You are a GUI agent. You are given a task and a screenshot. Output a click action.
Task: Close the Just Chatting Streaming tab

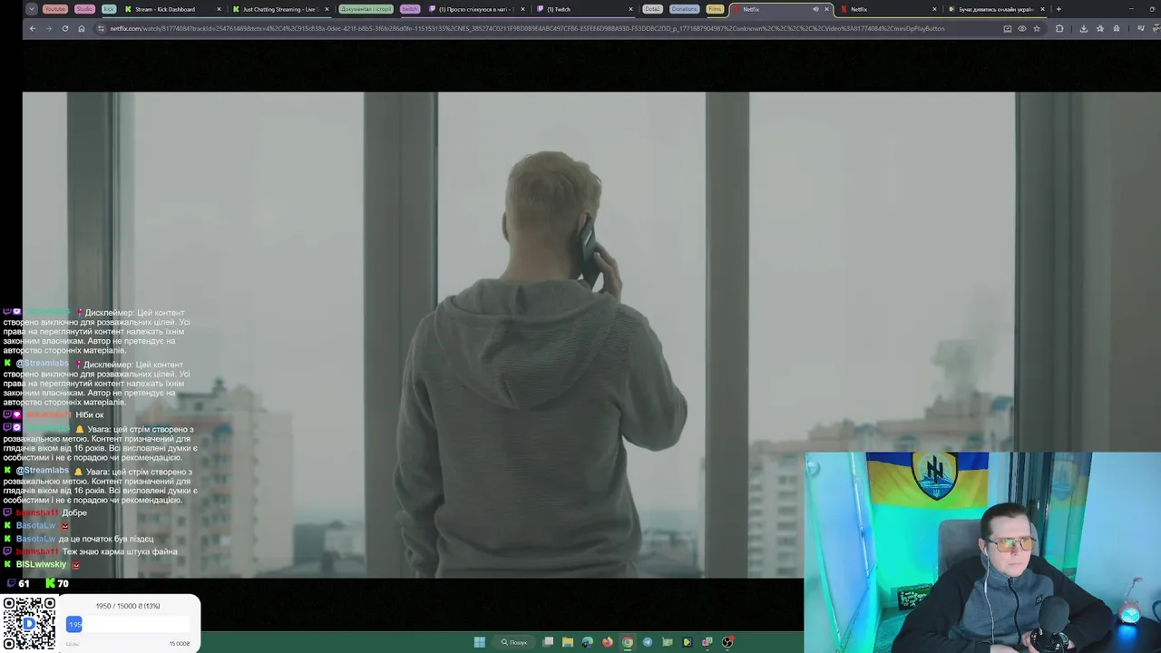(x=327, y=9)
